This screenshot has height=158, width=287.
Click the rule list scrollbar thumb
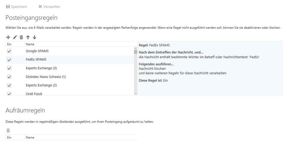point(135,52)
